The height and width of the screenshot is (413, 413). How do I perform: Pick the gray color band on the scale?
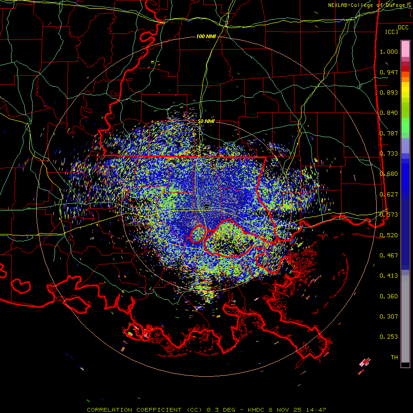405,319
